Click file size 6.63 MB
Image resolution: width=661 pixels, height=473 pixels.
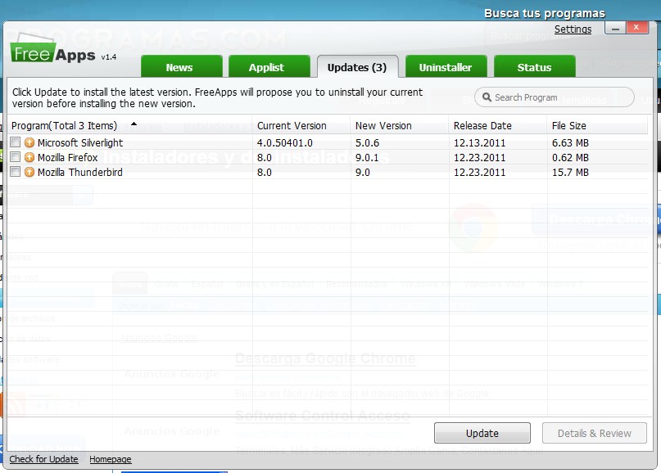(570, 142)
